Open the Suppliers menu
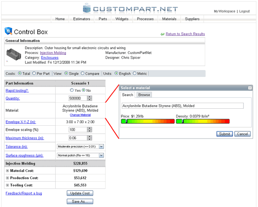This screenshot has width=258, height=207. point(192,19)
